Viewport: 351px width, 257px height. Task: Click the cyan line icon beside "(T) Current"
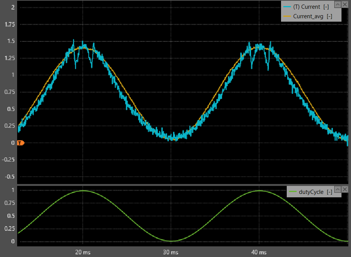(x=287, y=7)
